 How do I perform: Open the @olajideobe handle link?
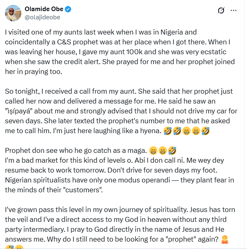44,17
